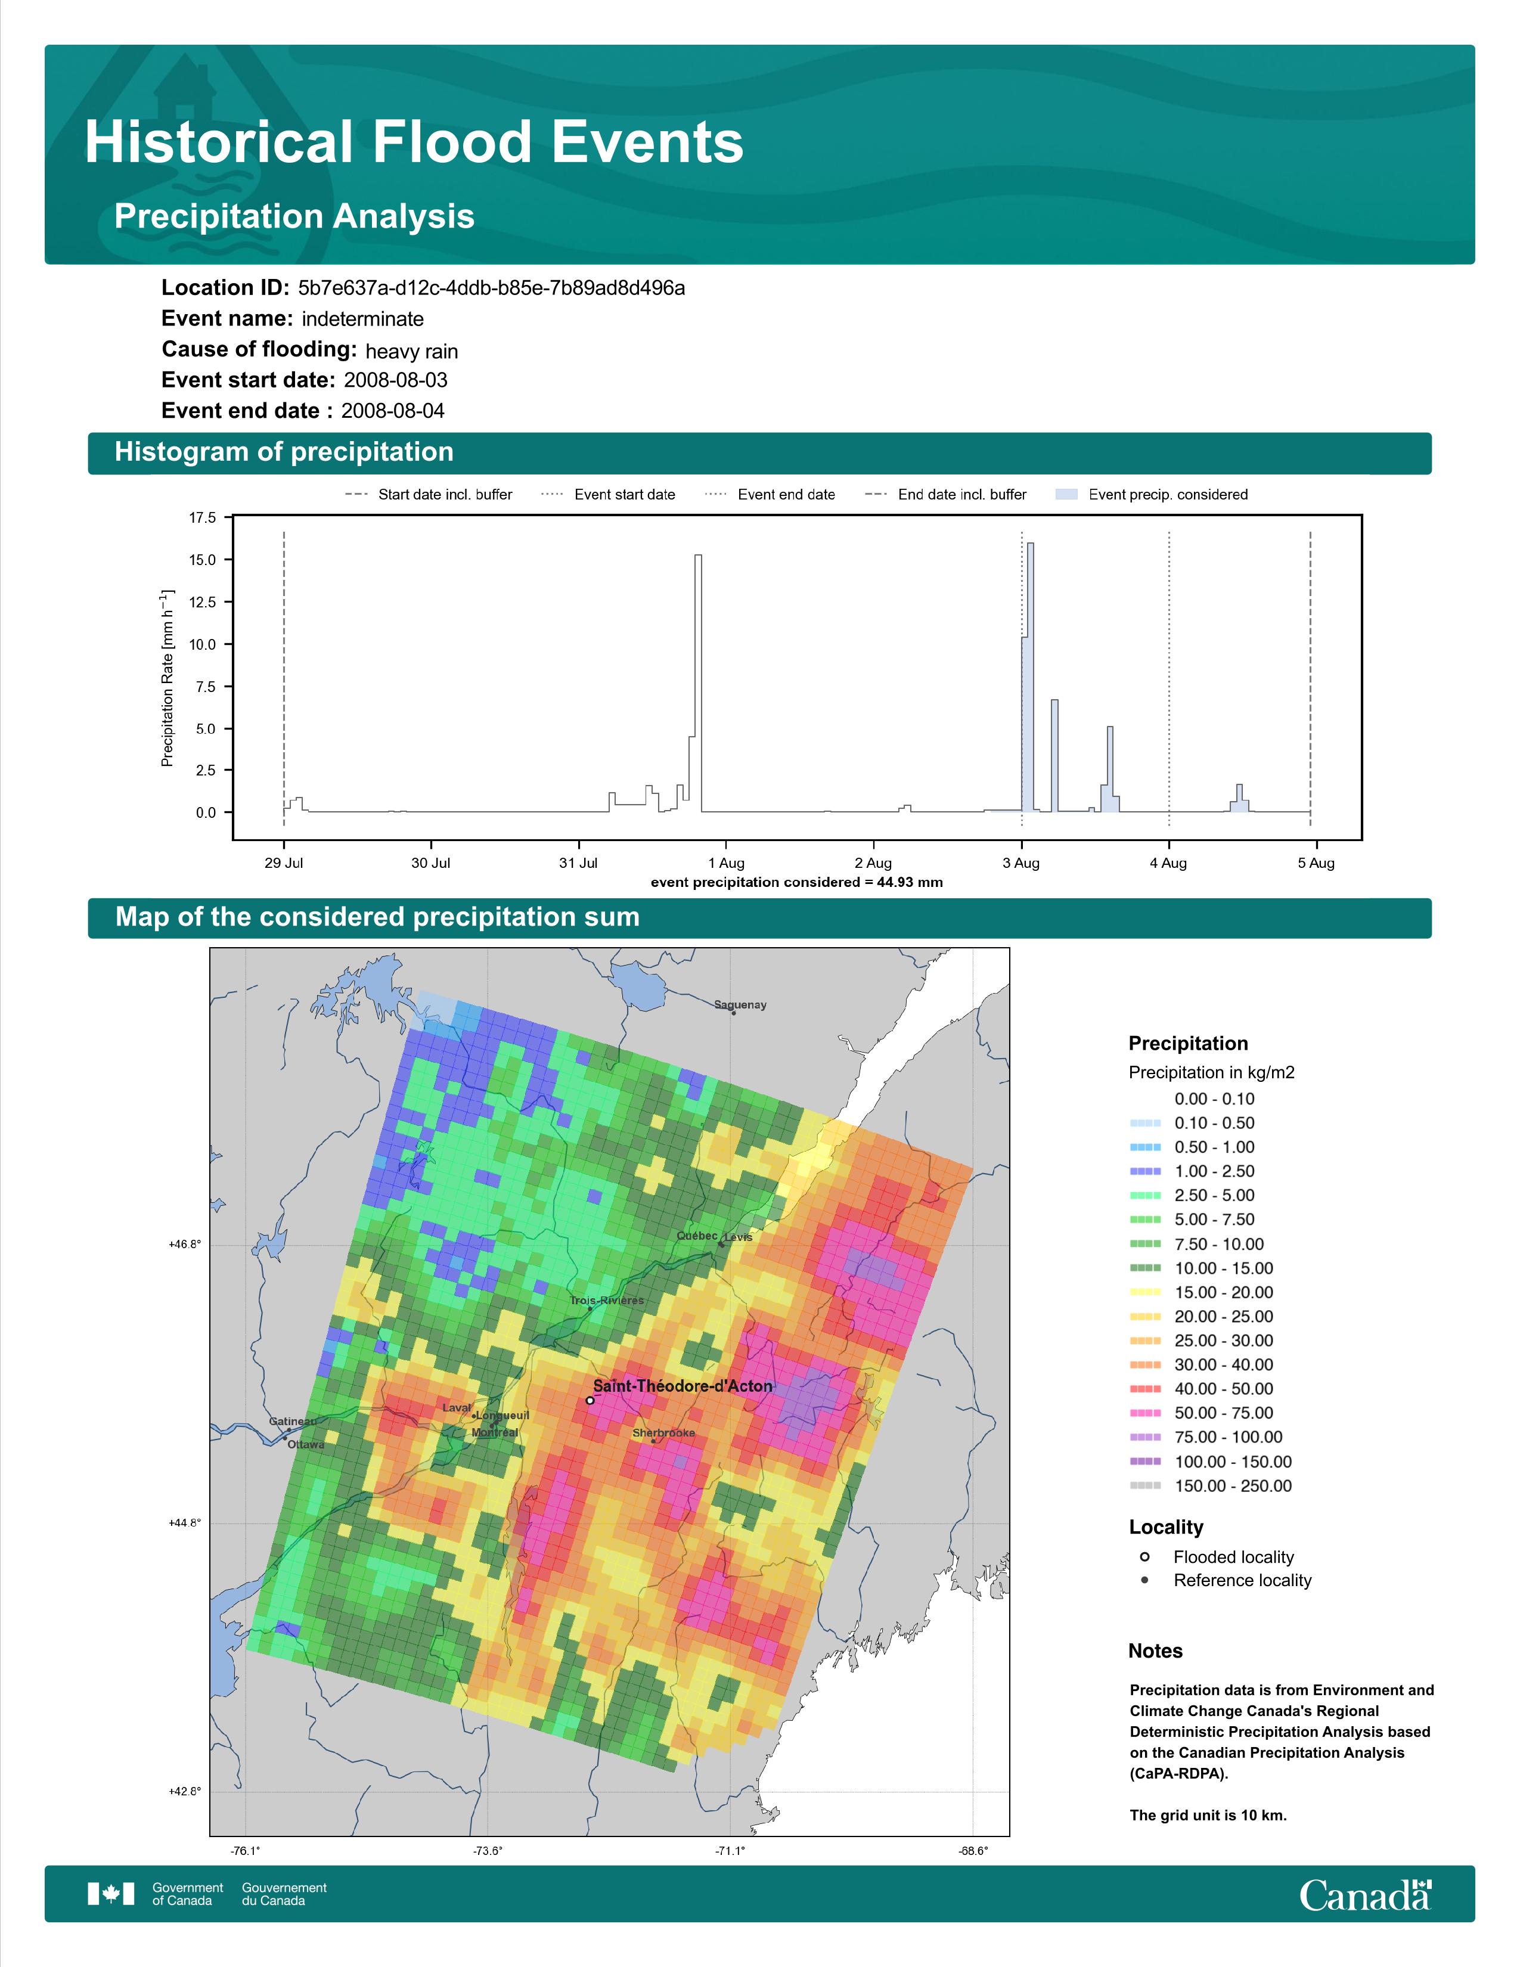Click the Notes heading
The height and width of the screenshot is (1967, 1520).
coord(1155,1651)
